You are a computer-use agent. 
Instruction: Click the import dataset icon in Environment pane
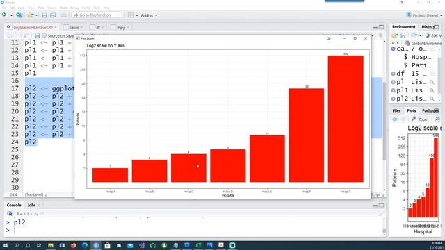click(414, 35)
